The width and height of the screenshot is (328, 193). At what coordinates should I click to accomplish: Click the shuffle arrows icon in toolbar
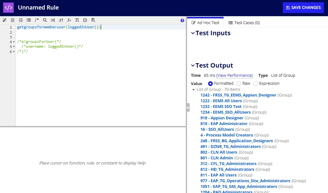tap(53, 20)
